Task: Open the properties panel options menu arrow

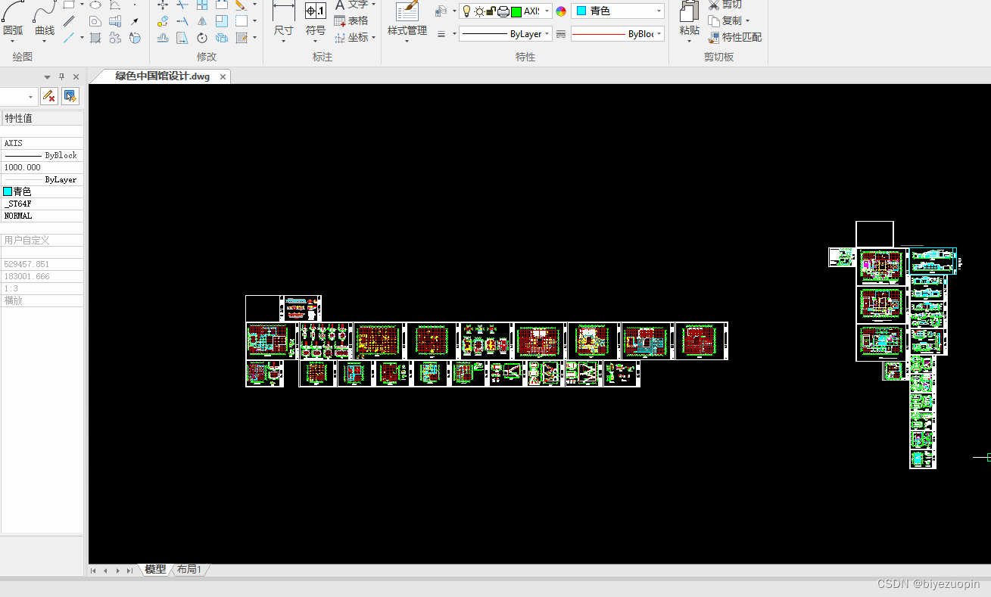Action: [47, 76]
